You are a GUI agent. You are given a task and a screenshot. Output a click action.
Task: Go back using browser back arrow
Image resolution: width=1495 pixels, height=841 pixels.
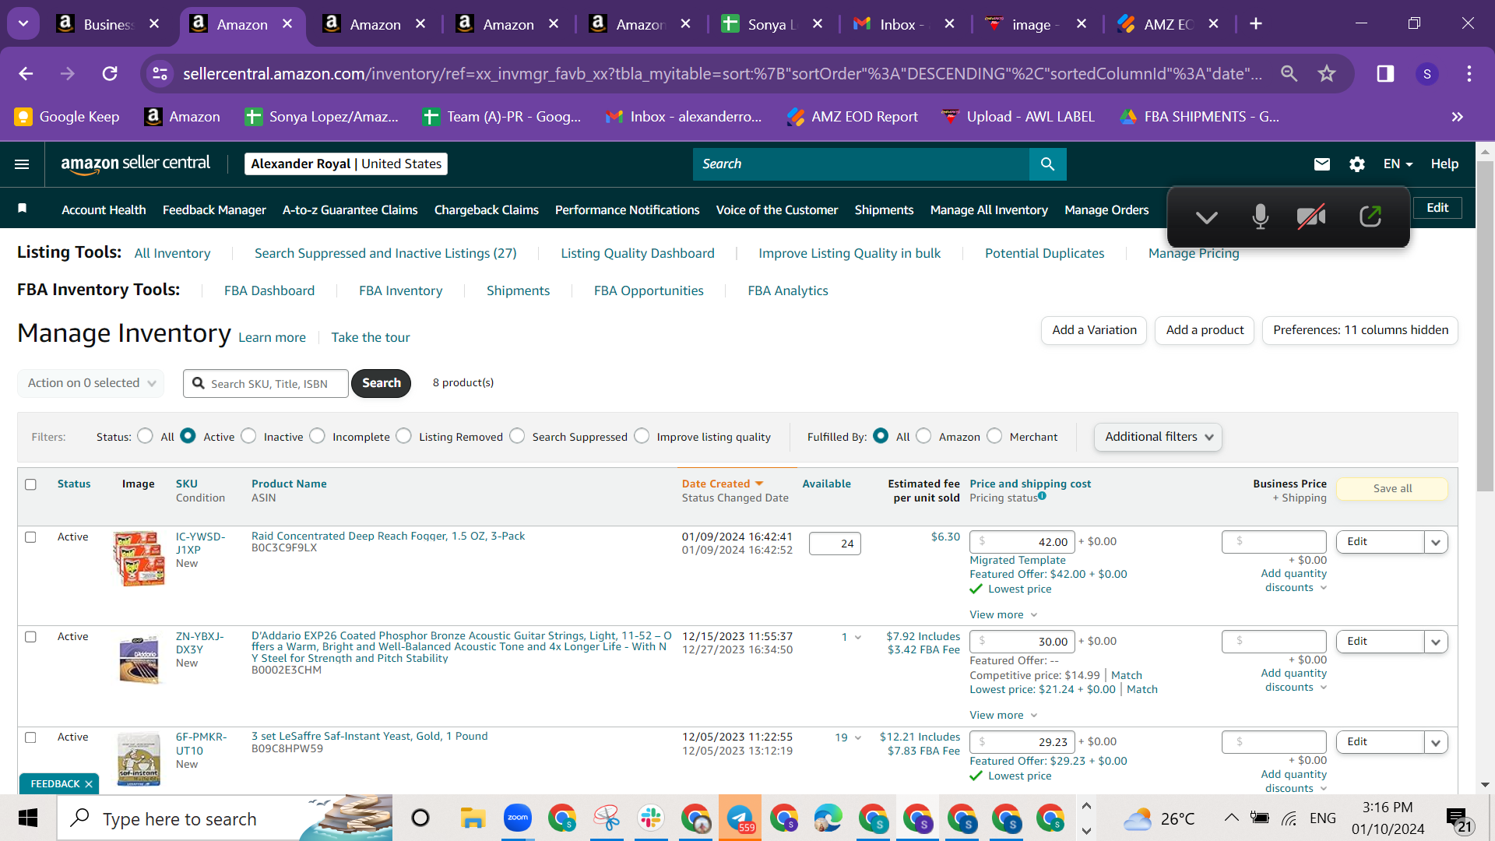point(26,74)
